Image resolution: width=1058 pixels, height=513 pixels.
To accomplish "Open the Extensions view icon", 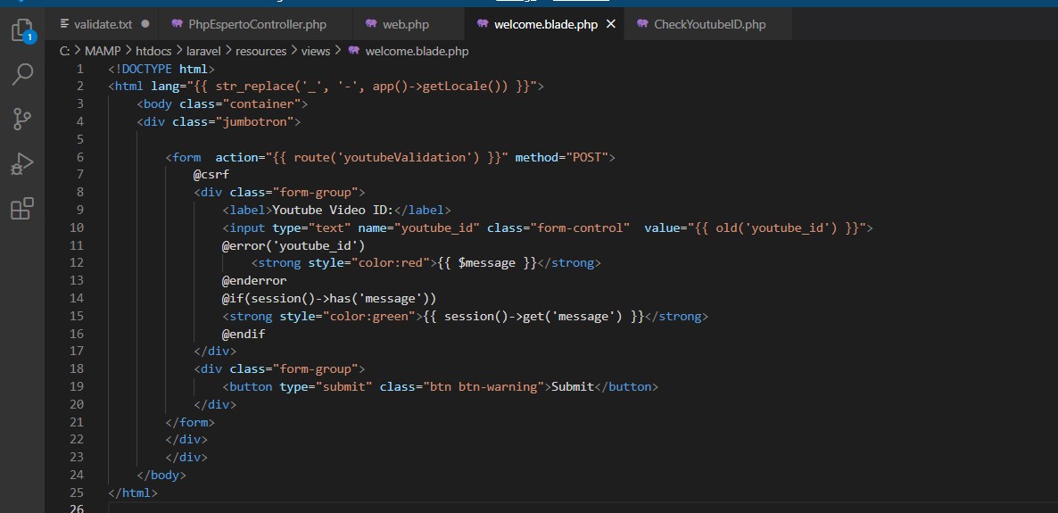I will (x=22, y=209).
